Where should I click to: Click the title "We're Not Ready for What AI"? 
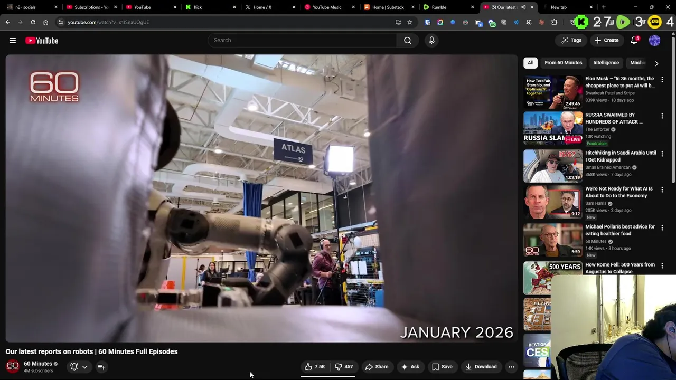tap(618, 192)
